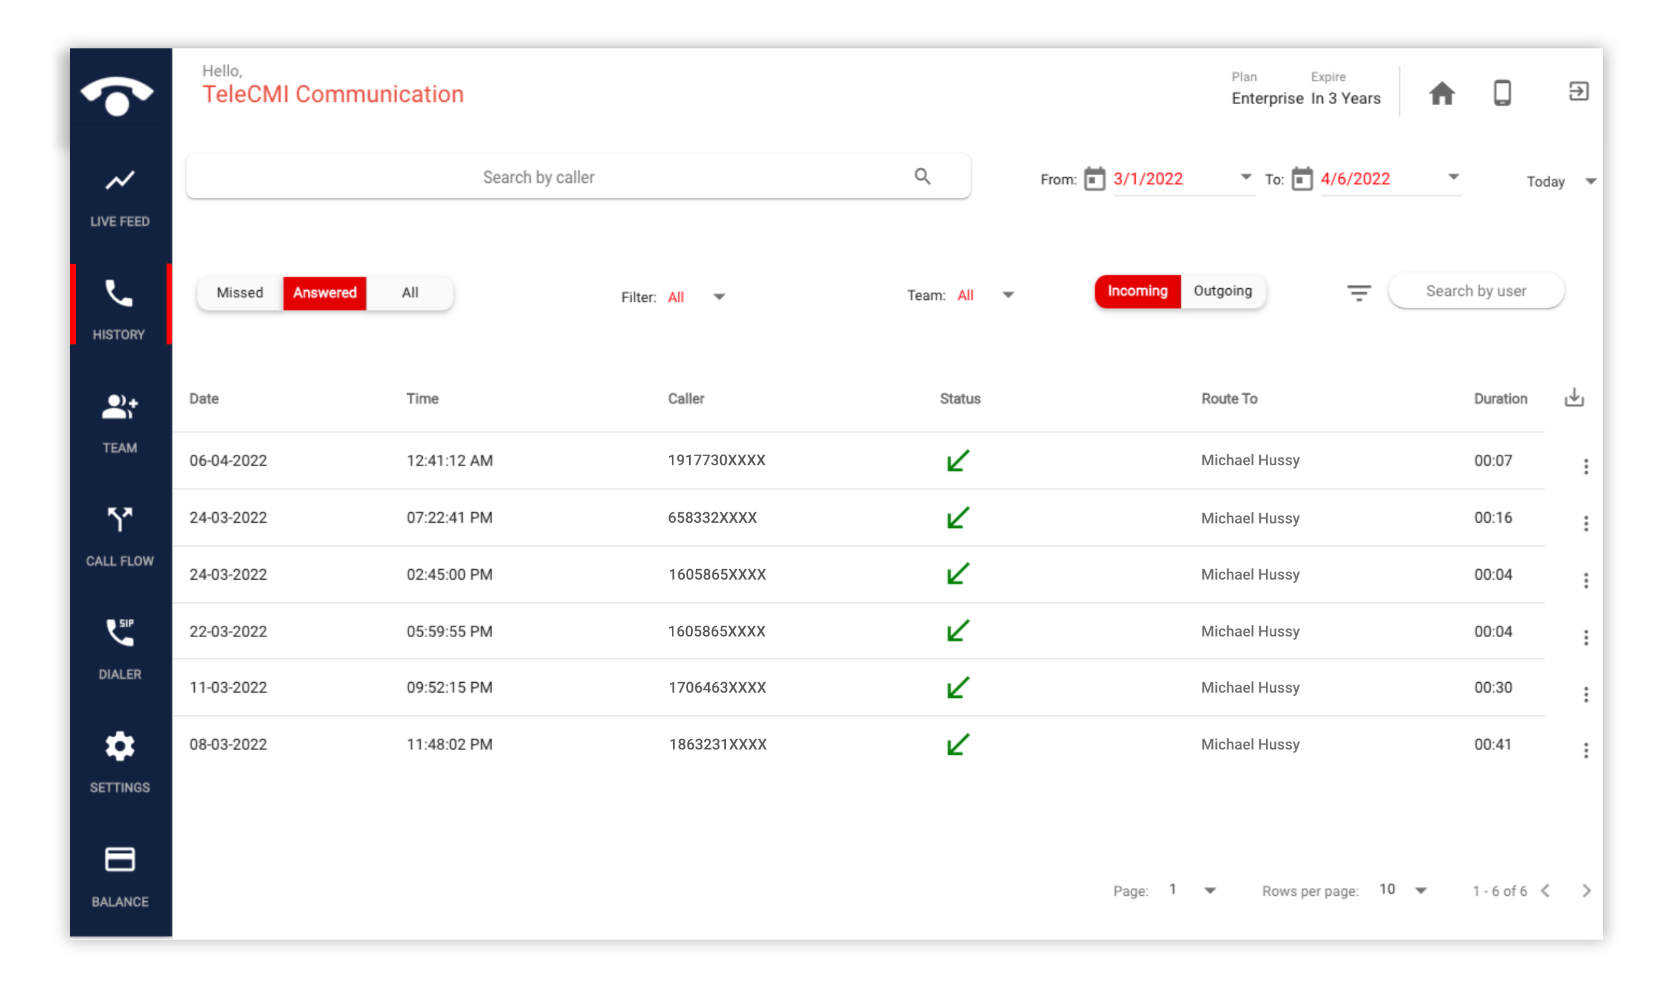Expand the From date dropdown

click(1246, 177)
